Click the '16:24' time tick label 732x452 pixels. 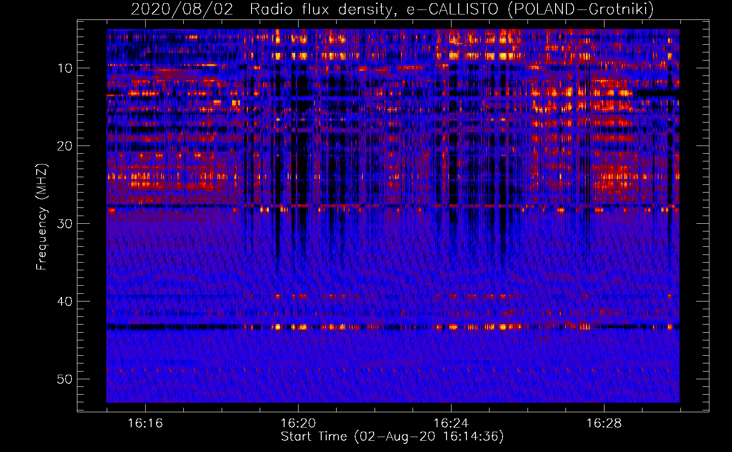pos(451,424)
